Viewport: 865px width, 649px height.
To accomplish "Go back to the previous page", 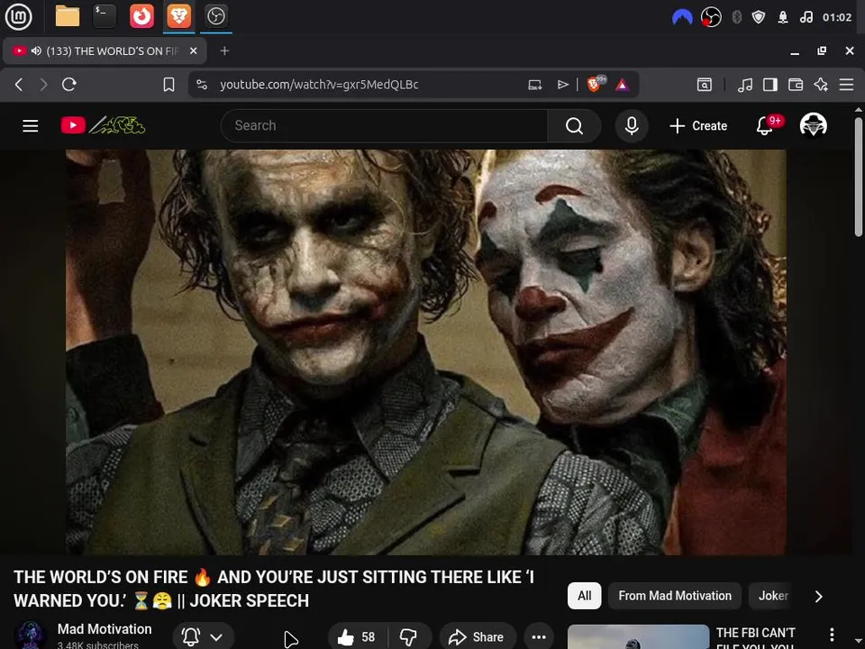I will [19, 85].
